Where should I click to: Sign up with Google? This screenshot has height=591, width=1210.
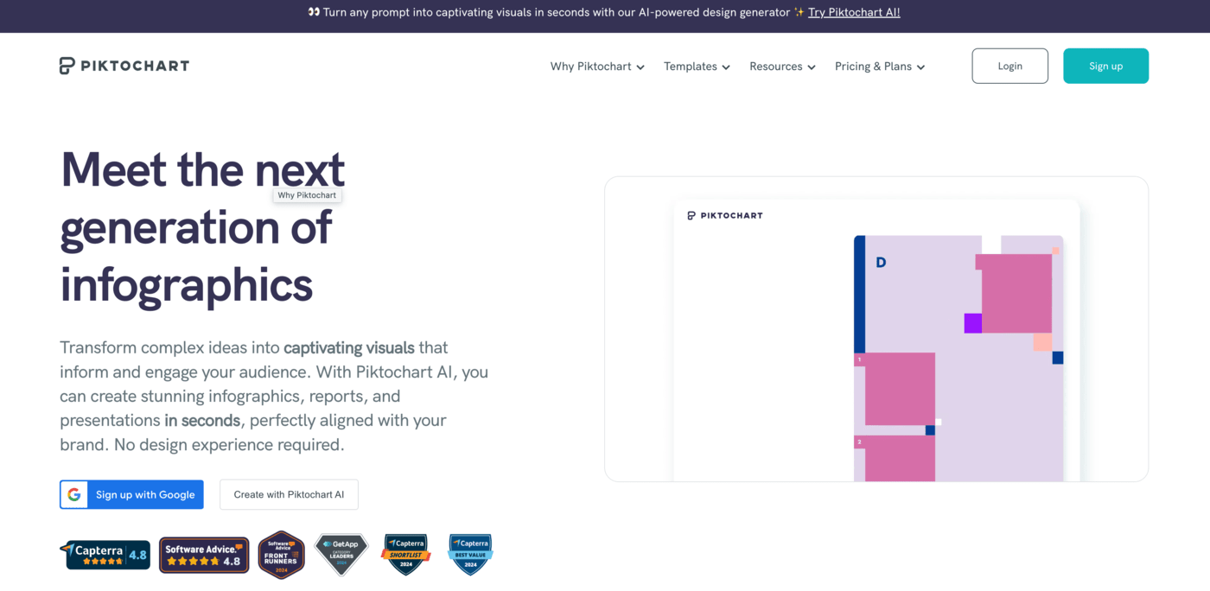[131, 494]
